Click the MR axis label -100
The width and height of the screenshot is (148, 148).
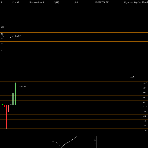(145, 131)
